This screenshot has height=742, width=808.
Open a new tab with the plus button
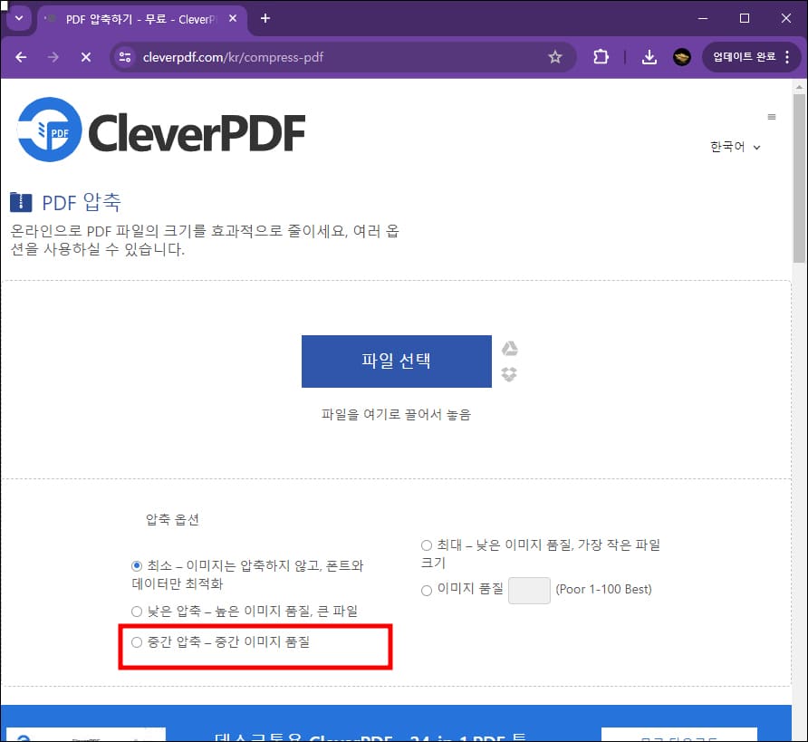click(x=265, y=18)
